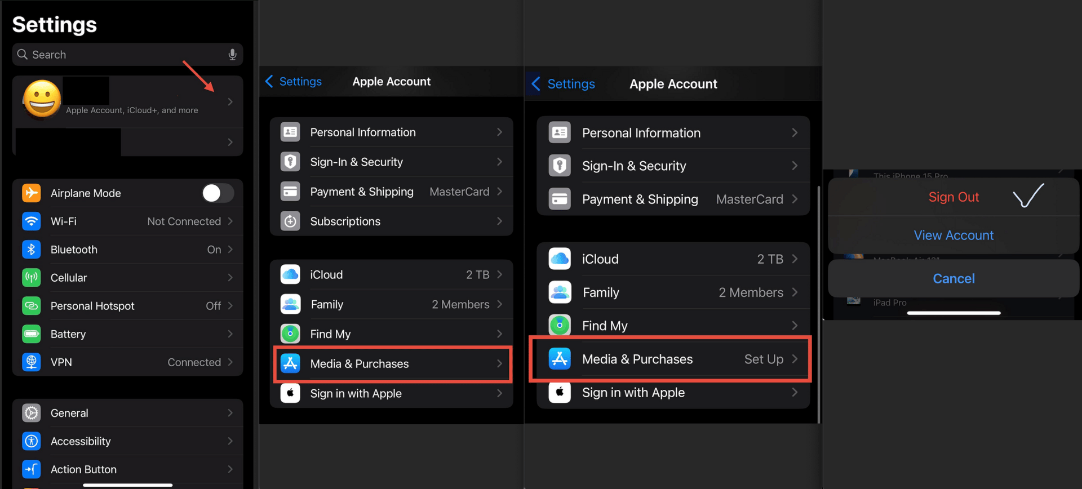This screenshot has height=489, width=1082.
Task: Tap Find My radar icon in right Apple Account screen
Action: (x=560, y=326)
